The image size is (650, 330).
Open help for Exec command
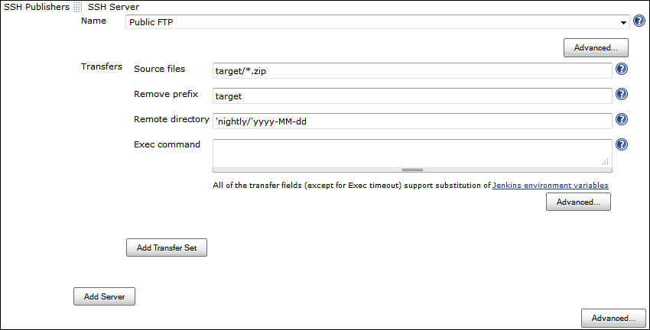[622, 144]
